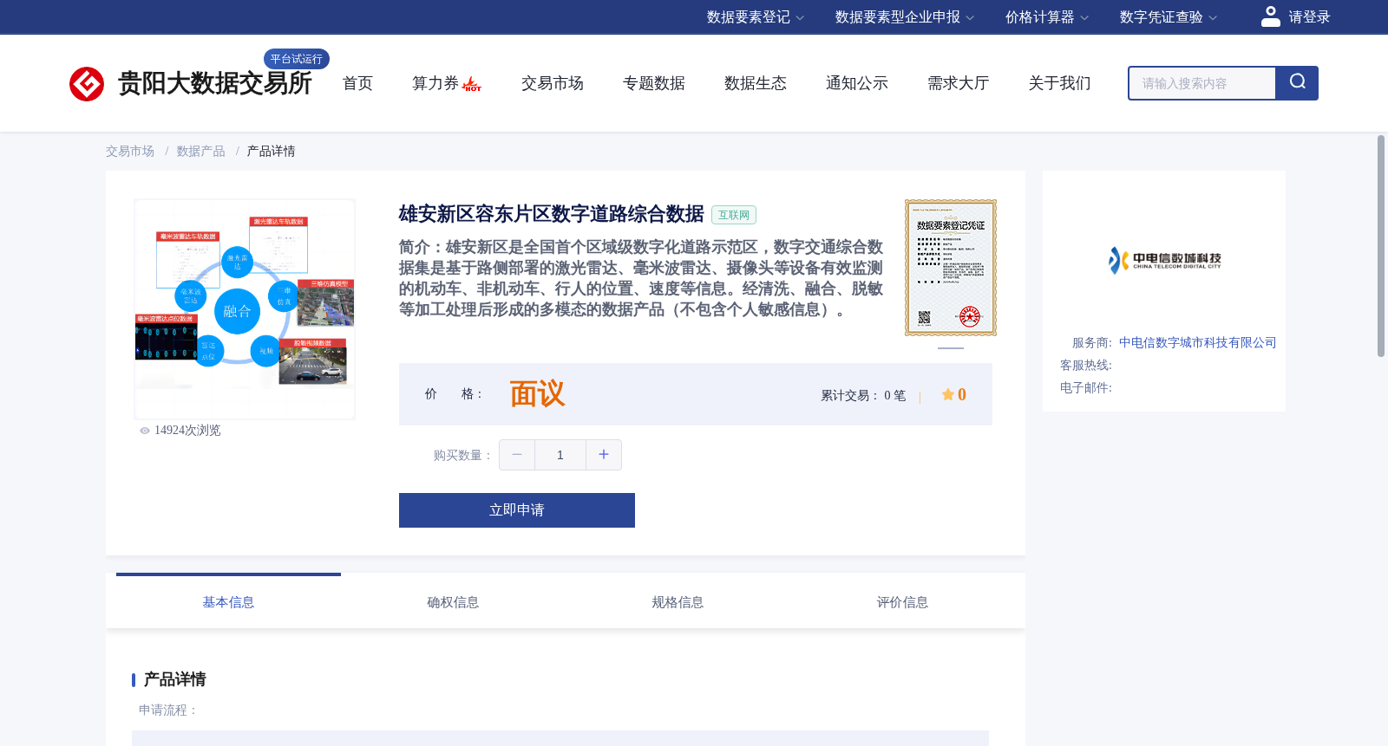Select the 基本信息 tab
The image size is (1388, 746).
(x=228, y=602)
